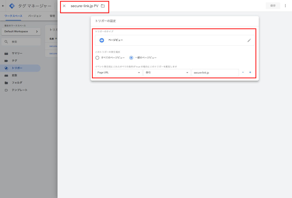Select the すべてのページビュー radio option

click(98, 58)
